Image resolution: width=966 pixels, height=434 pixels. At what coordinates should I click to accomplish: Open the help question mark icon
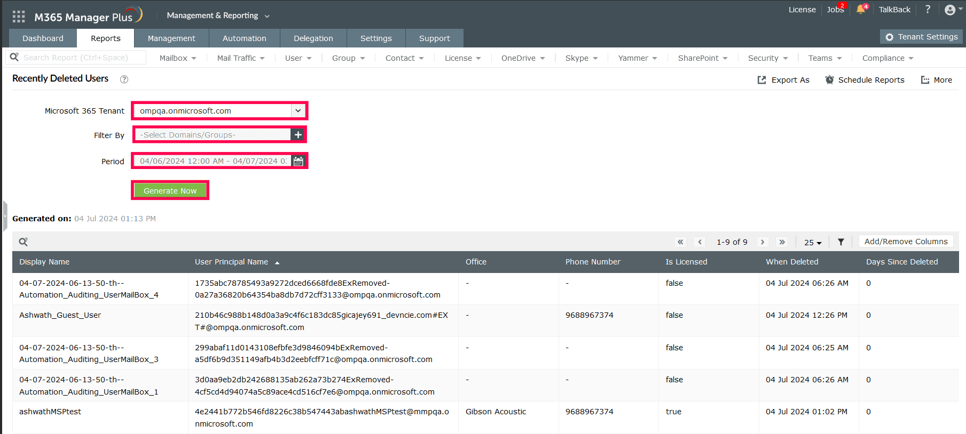pyautogui.click(x=928, y=10)
